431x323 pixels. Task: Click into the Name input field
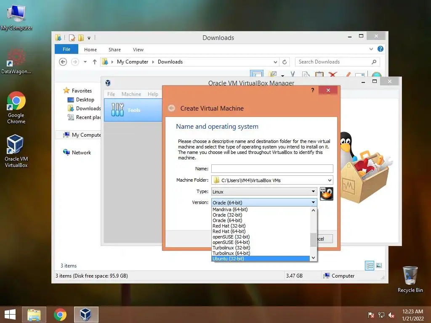[x=272, y=169]
